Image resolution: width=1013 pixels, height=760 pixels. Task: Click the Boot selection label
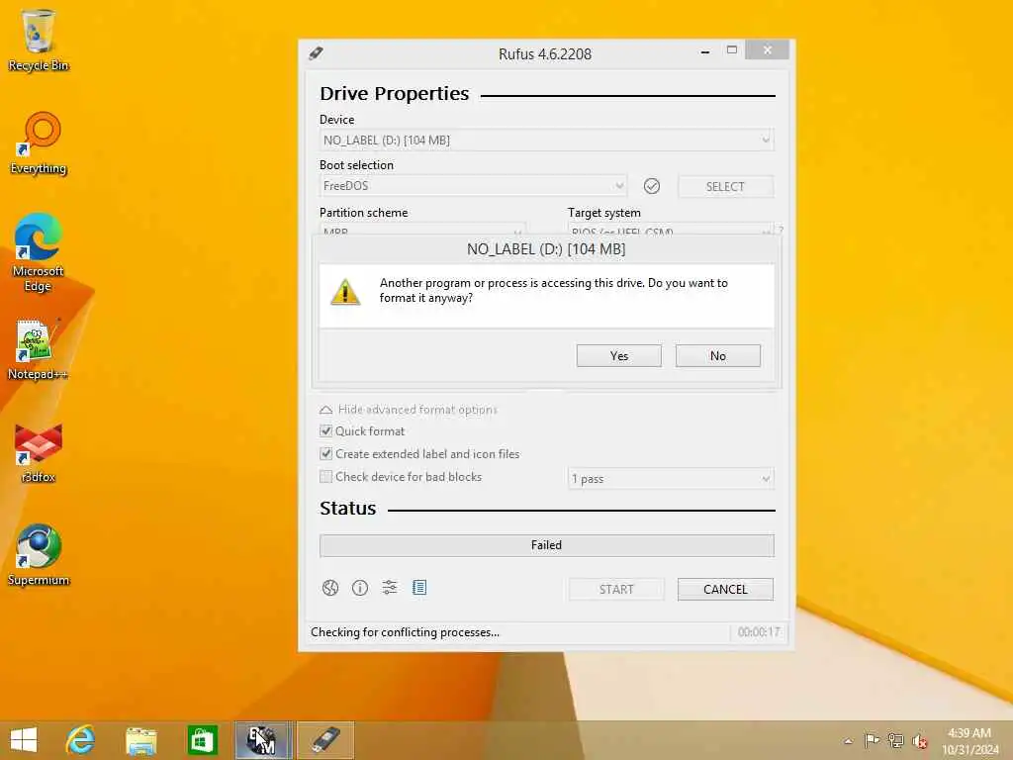click(x=356, y=165)
